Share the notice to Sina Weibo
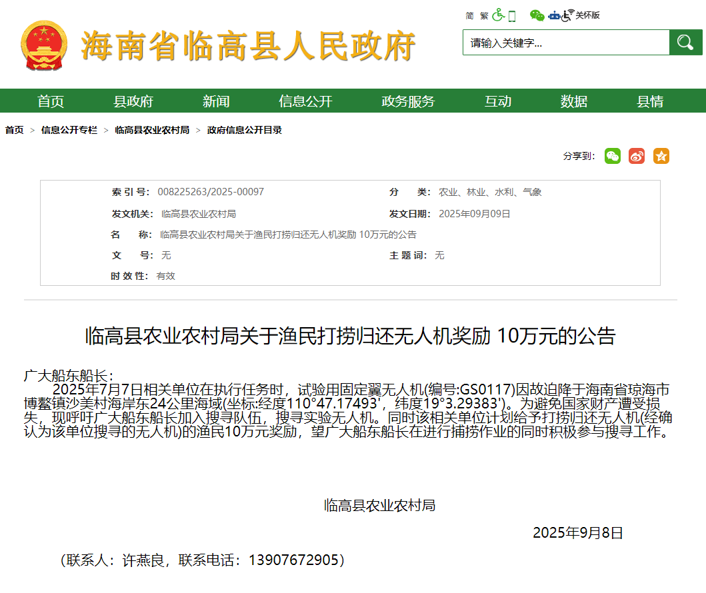This screenshot has height=593, width=706. [x=637, y=156]
